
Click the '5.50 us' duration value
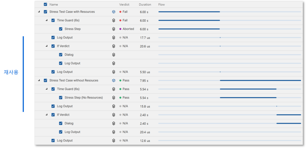[x=145, y=72]
